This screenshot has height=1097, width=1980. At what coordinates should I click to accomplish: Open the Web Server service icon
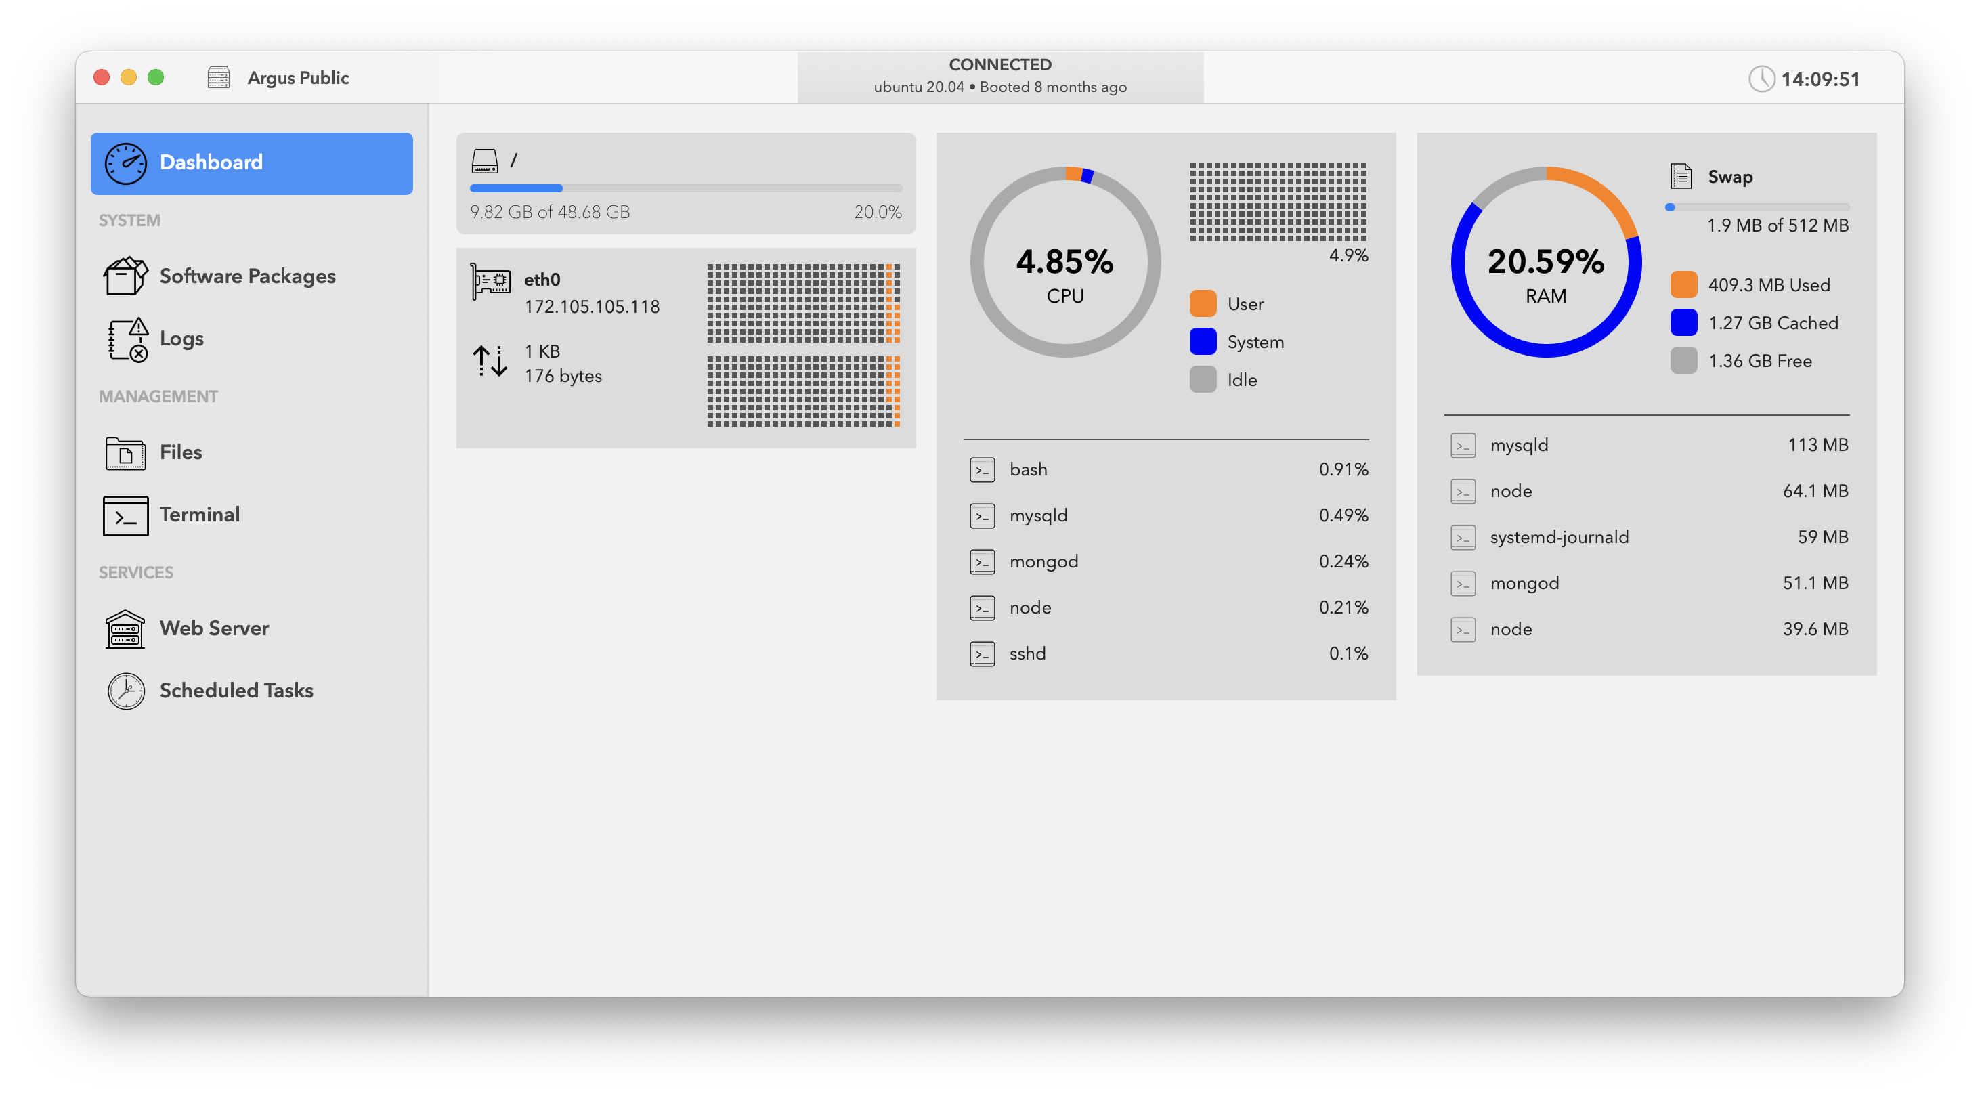pos(125,629)
